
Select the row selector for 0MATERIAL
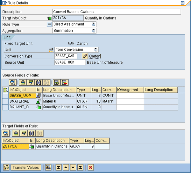point(5,101)
